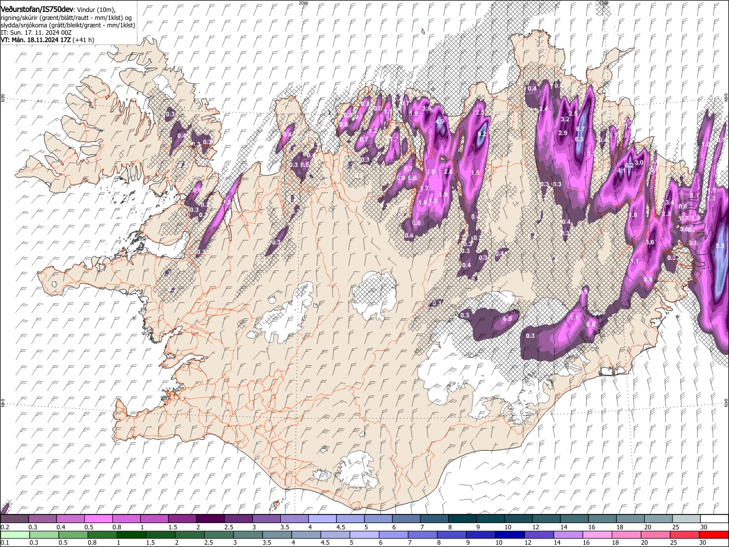Select the 6.7 snowfall value label

pos(580,129)
